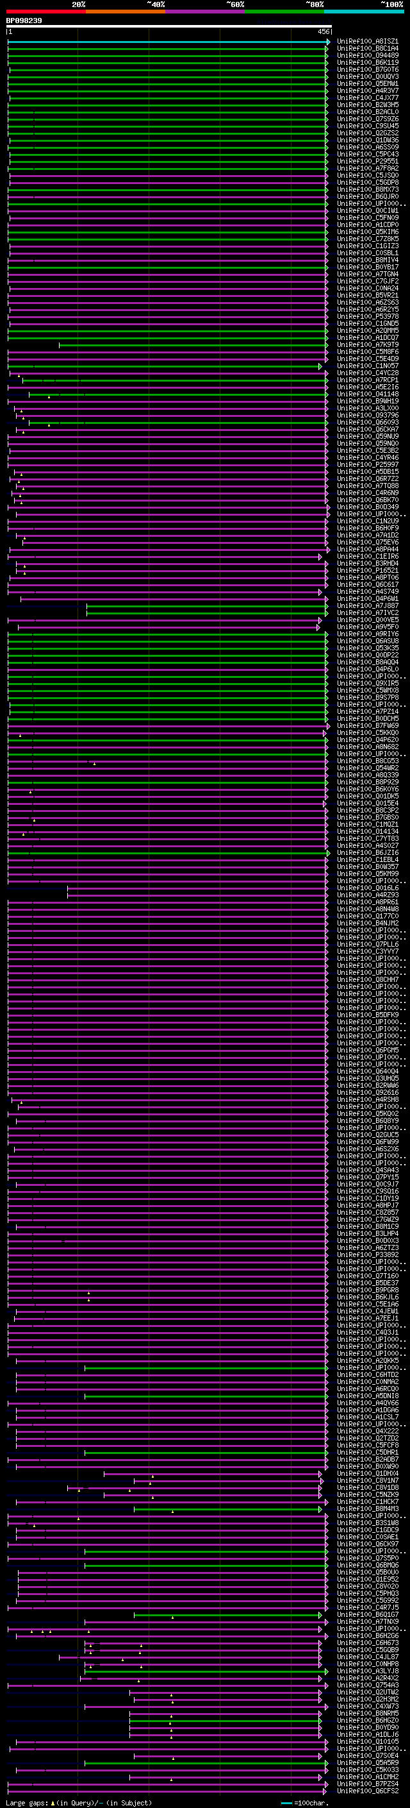Select the UniRef100_P25997 label
This screenshot has width=410, height=1808.
click(367, 464)
